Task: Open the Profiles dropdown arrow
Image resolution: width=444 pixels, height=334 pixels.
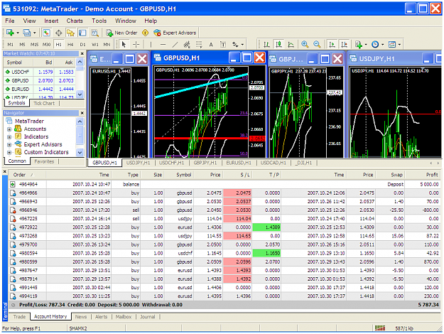Action: click(x=35, y=33)
